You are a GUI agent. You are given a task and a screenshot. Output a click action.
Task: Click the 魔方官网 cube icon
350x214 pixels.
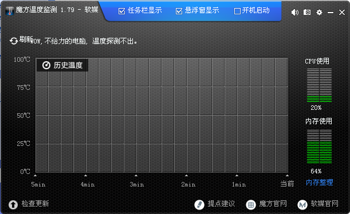point(251,205)
